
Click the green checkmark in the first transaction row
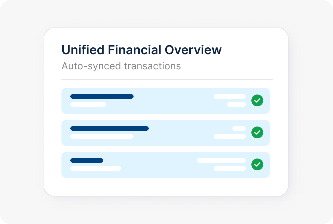(x=257, y=101)
